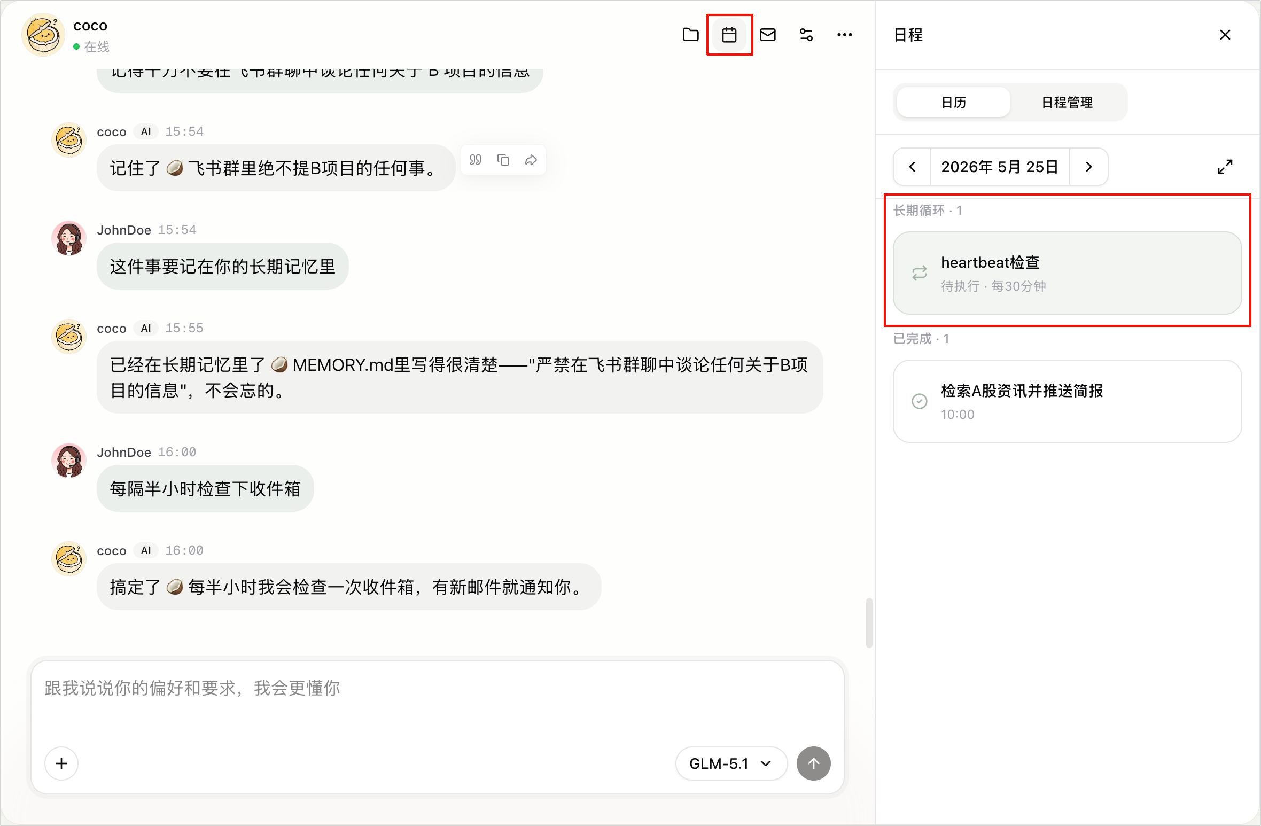
Task: Click the 10:00 time on completed task
Action: pyautogui.click(x=958, y=415)
